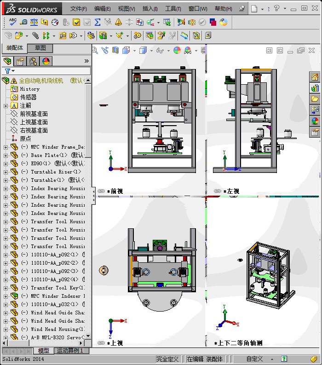The width and height of the screenshot is (322, 365).
Task: Click the tree filter funnel icon
Action: point(7,71)
